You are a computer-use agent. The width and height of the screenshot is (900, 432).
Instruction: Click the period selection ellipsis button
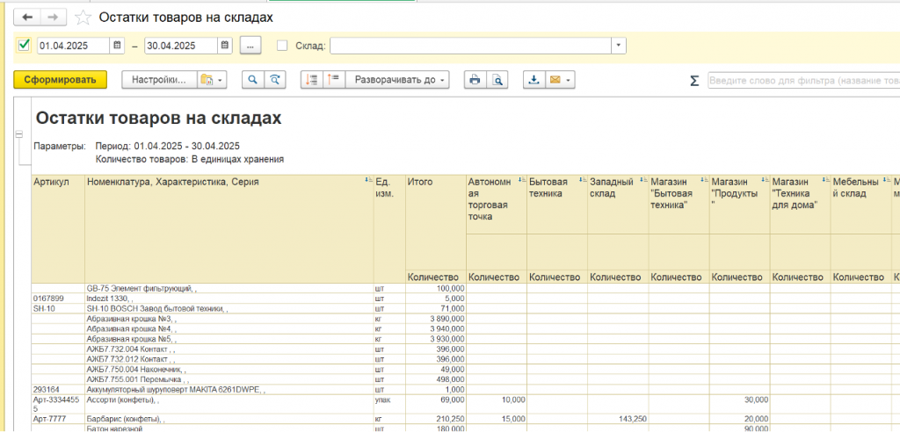[x=250, y=46]
